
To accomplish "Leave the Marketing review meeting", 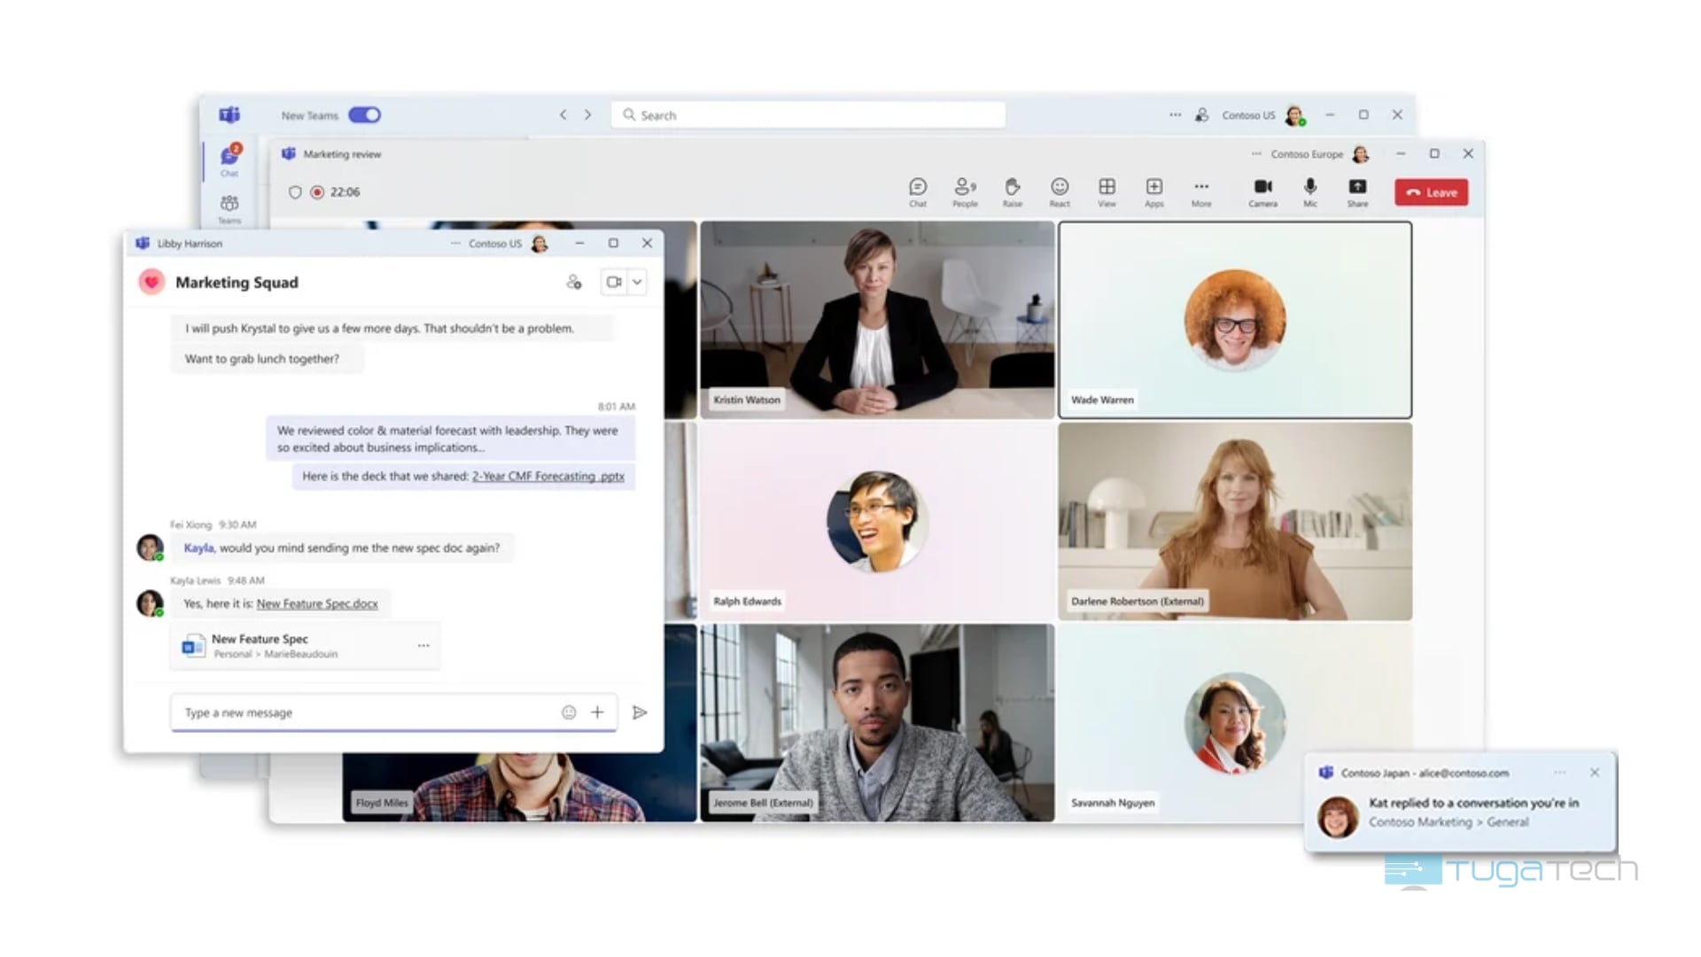I will pos(1431,192).
